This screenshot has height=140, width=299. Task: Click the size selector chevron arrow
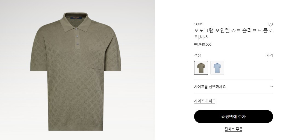(x=271, y=87)
